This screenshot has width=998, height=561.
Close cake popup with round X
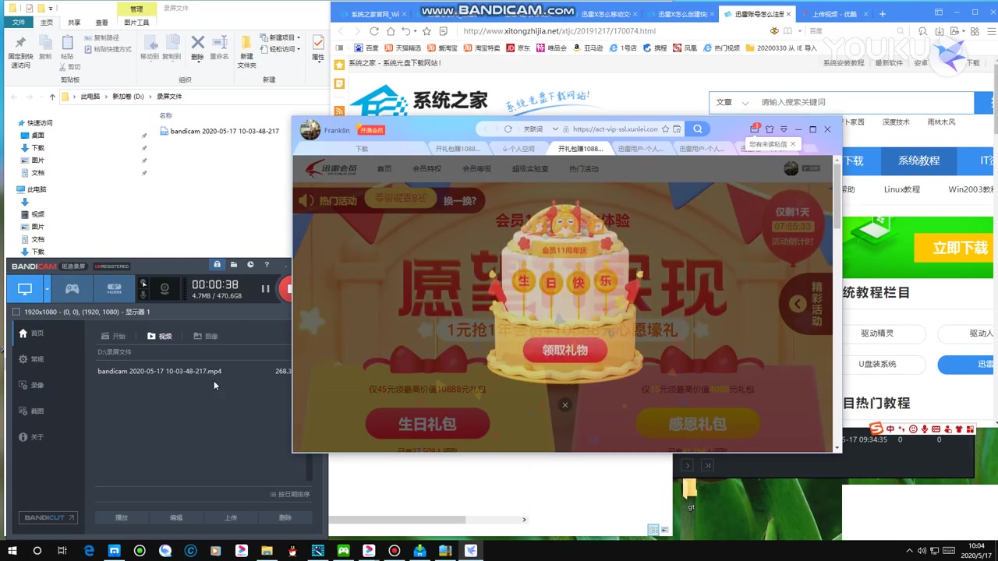click(565, 404)
